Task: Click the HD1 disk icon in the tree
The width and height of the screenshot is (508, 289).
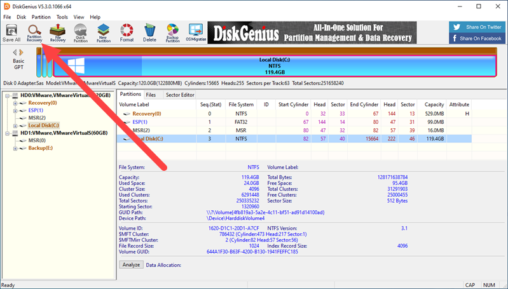Action: click(x=15, y=133)
